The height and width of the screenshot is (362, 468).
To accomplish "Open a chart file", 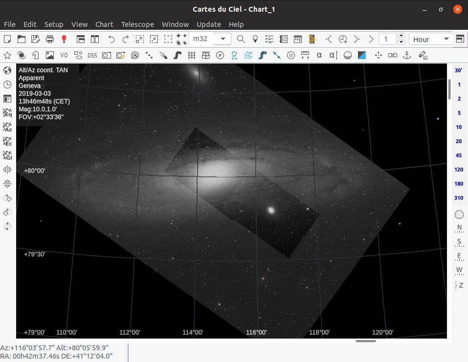I will pyautogui.click(x=21, y=39).
